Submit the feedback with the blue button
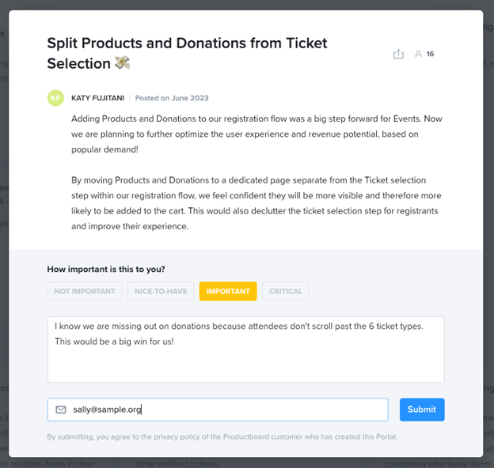 (x=422, y=409)
